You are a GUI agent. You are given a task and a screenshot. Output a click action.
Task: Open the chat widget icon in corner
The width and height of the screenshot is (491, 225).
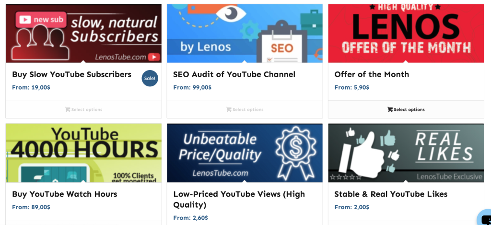pos(485,219)
